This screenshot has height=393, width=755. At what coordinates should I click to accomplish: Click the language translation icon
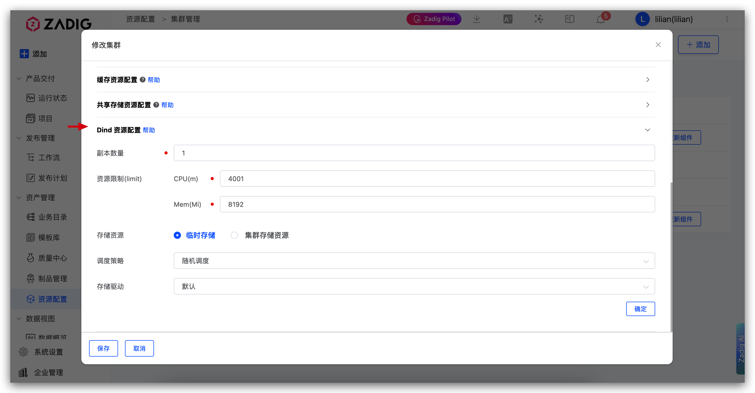[508, 19]
